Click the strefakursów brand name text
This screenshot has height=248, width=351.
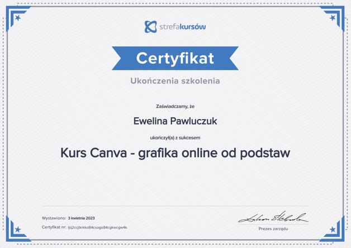pyautogui.click(x=182, y=27)
